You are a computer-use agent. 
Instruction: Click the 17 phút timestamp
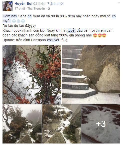click(x=20, y=9)
